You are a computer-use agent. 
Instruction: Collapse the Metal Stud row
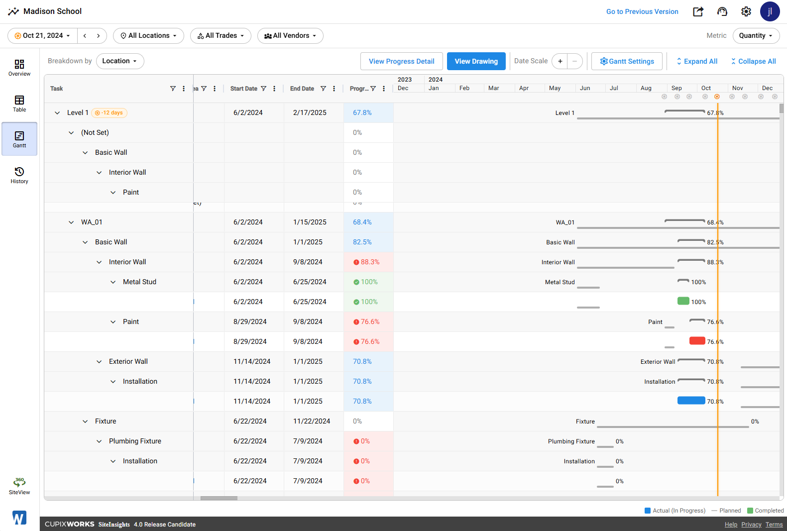[x=113, y=282]
